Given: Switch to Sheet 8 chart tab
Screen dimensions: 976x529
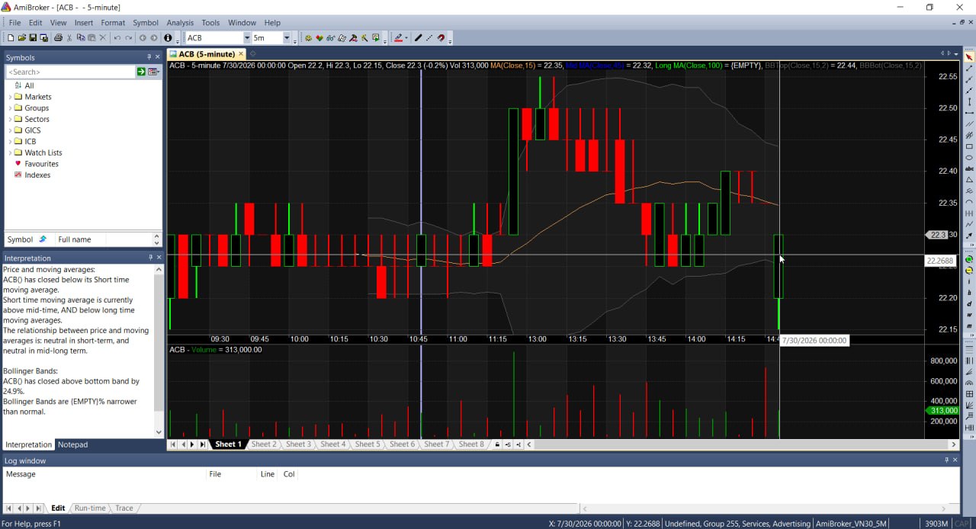Looking at the screenshot, I should click(471, 444).
